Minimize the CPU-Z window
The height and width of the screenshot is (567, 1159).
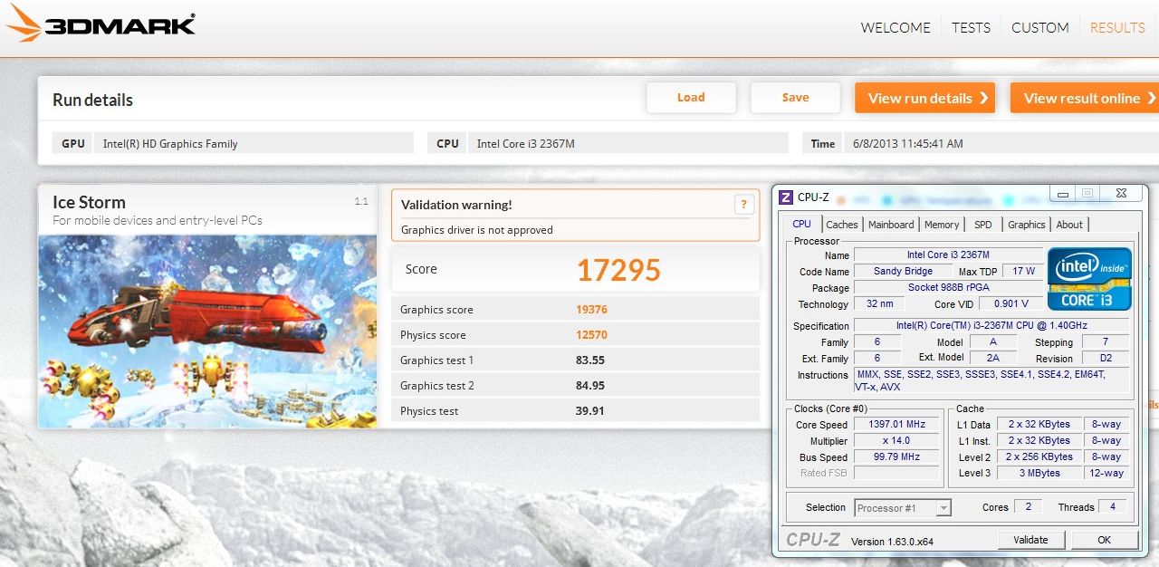pos(1062,194)
